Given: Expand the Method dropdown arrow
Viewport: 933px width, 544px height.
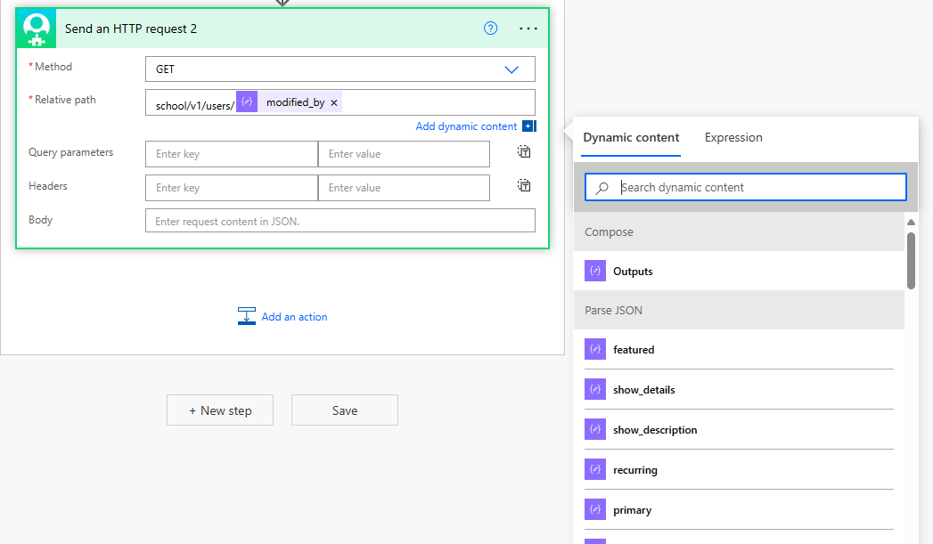Looking at the screenshot, I should click(512, 69).
